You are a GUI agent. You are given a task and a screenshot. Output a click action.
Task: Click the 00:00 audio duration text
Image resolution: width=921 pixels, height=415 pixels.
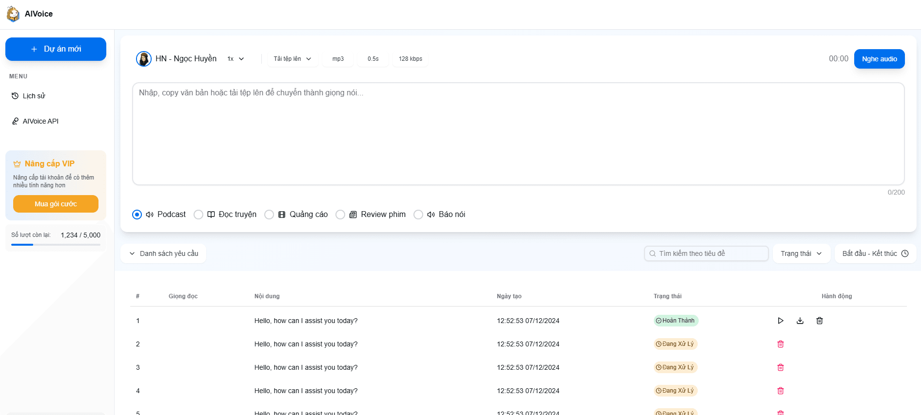(839, 59)
